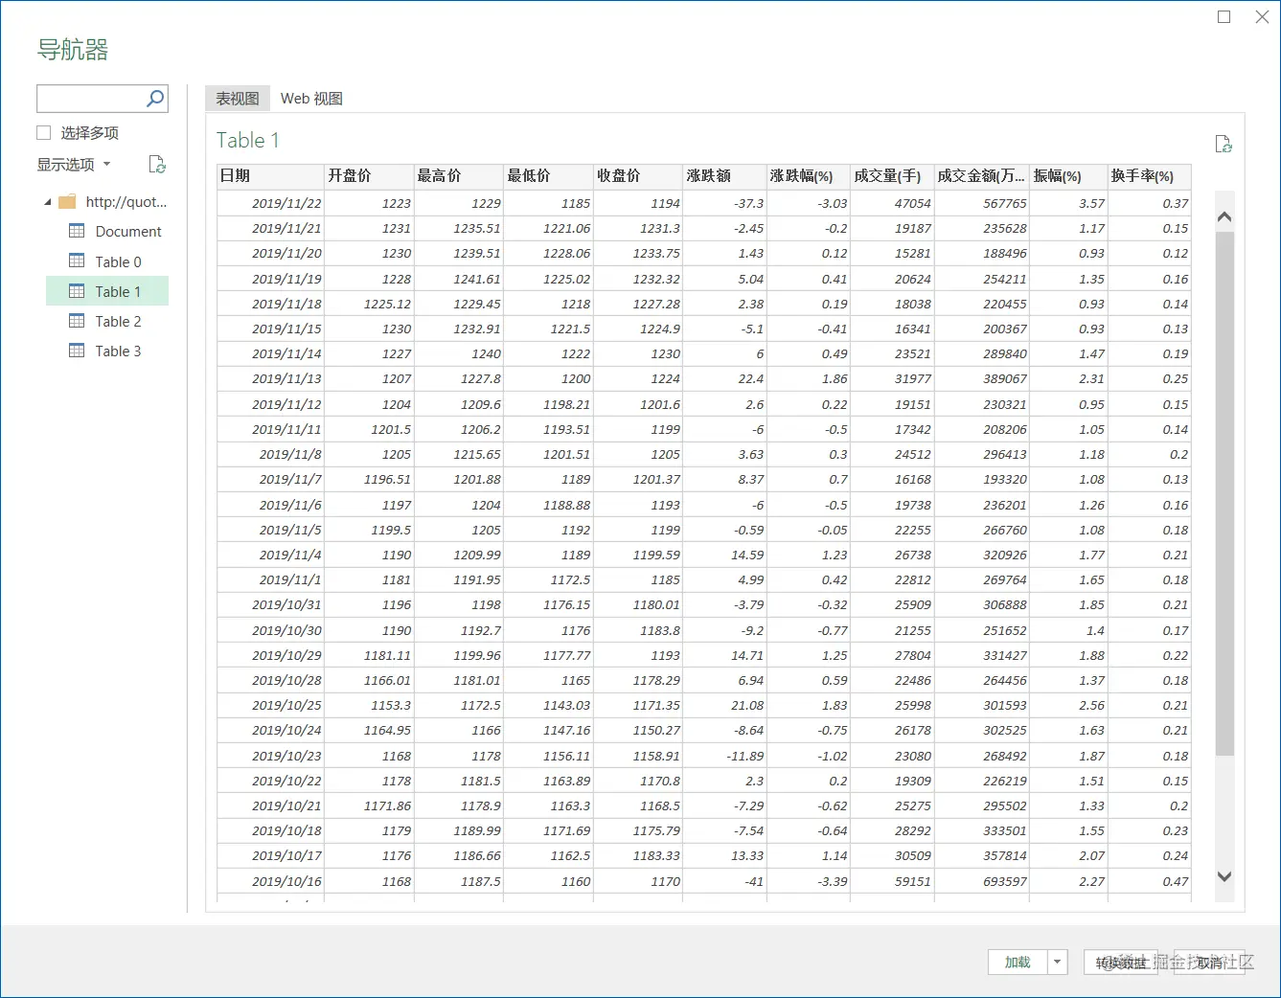Select the Table 2 icon

77,321
